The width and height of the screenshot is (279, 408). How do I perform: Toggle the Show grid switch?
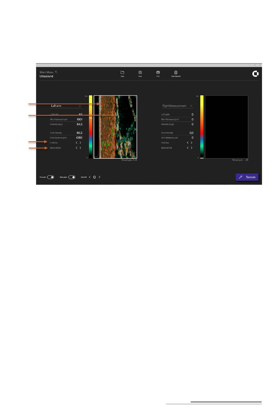[x=51, y=177]
